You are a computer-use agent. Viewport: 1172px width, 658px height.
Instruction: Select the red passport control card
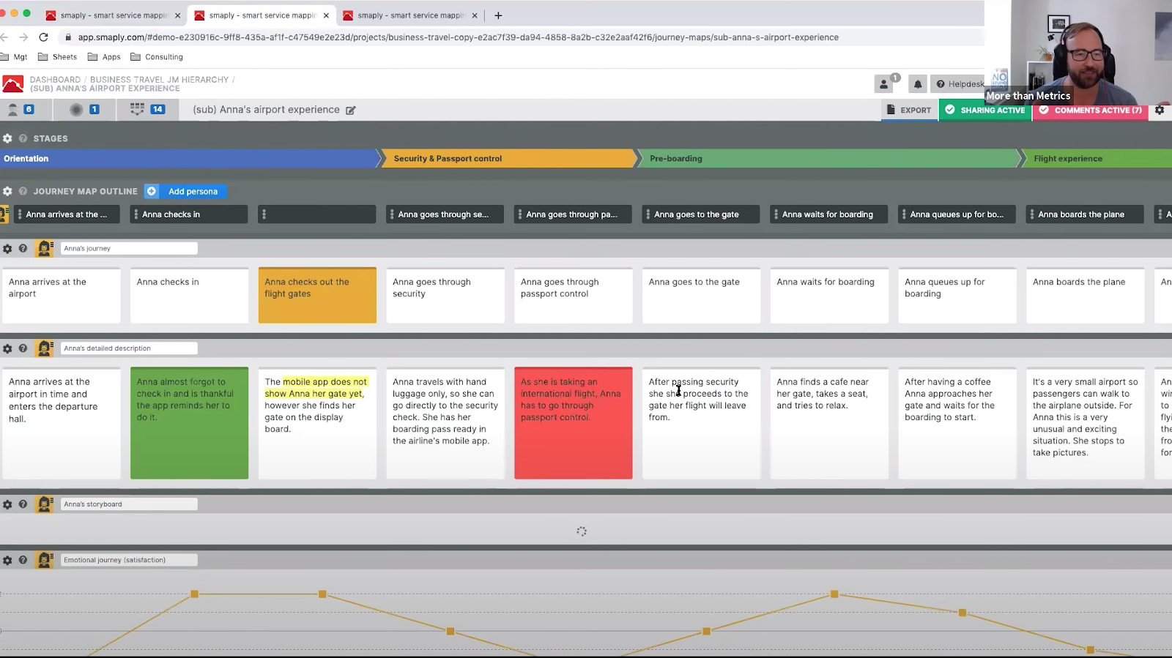point(573,423)
